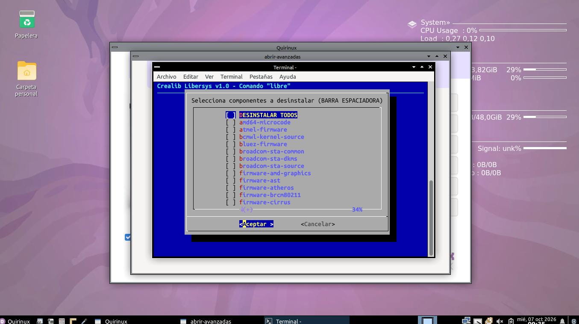Select the bcmwl-kernel-source list entry

click(x=272, y=137)
